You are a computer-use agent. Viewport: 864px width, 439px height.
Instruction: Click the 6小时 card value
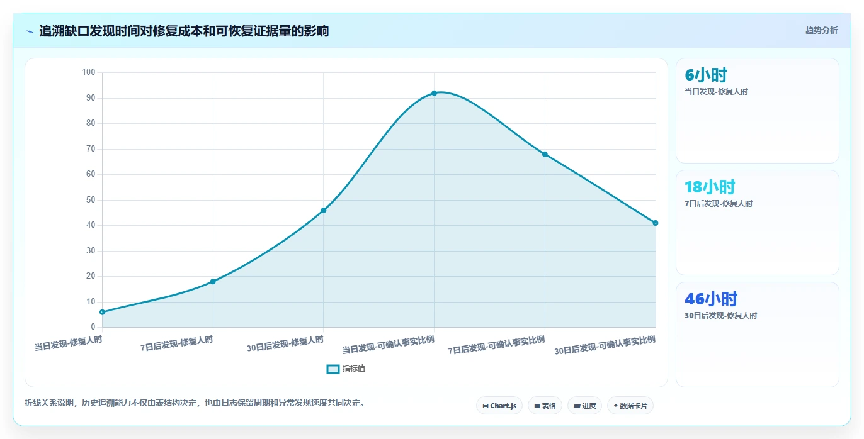[x=706, y=75]
